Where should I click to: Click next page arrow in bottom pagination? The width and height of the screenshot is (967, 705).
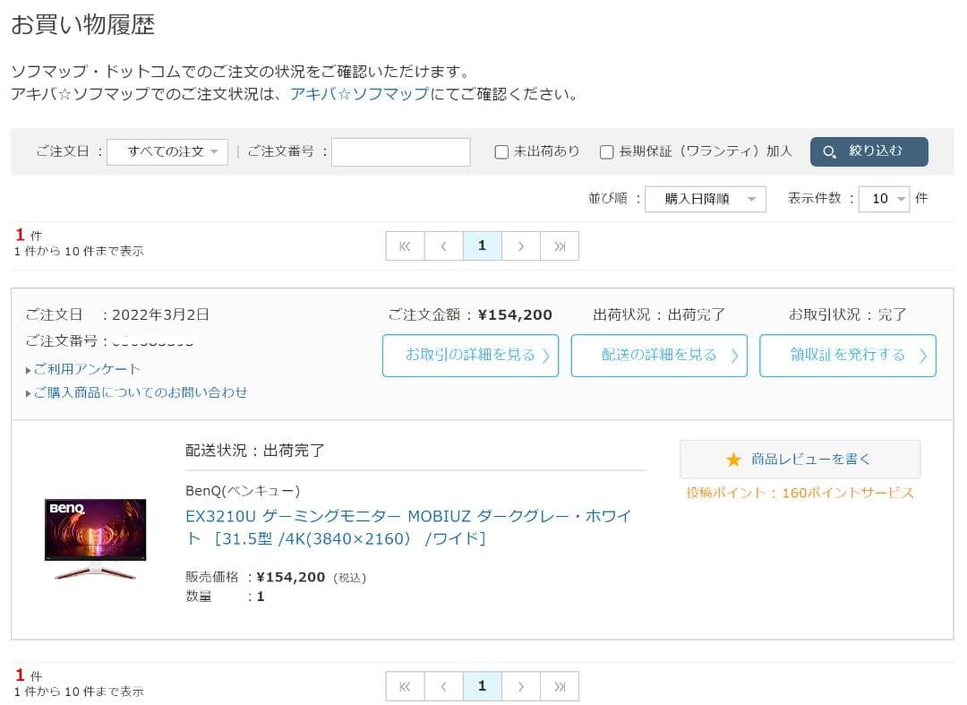521,686
